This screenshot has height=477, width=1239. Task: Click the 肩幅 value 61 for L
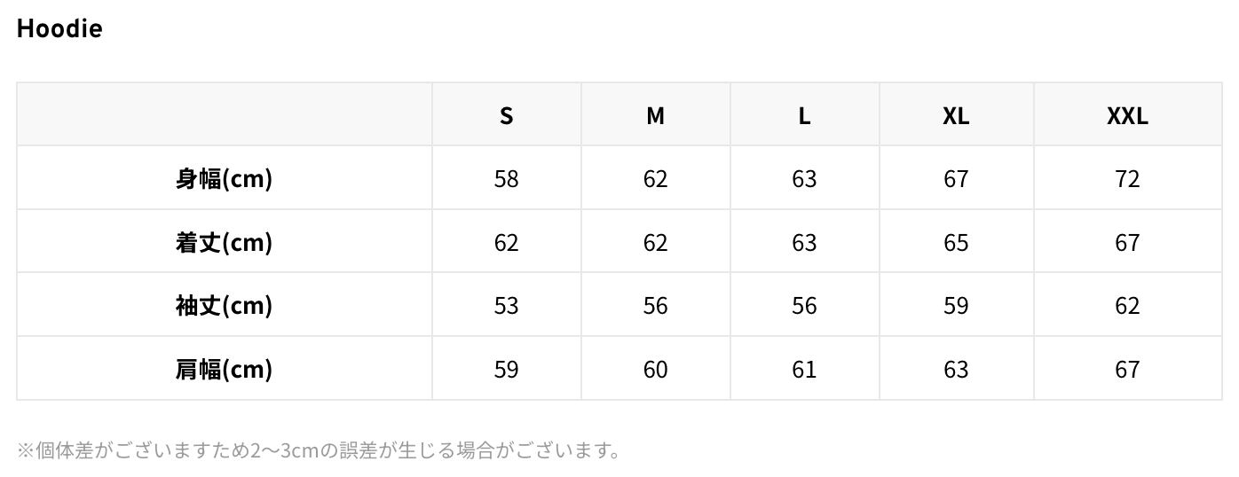[x=804, y=369]
